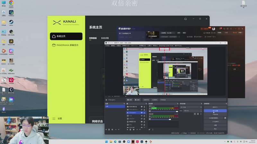The image size is (257, 144).
Task: Open virtual camera settings gear in OBS controls
Action: pyautogui.click(x=225, y=118)
